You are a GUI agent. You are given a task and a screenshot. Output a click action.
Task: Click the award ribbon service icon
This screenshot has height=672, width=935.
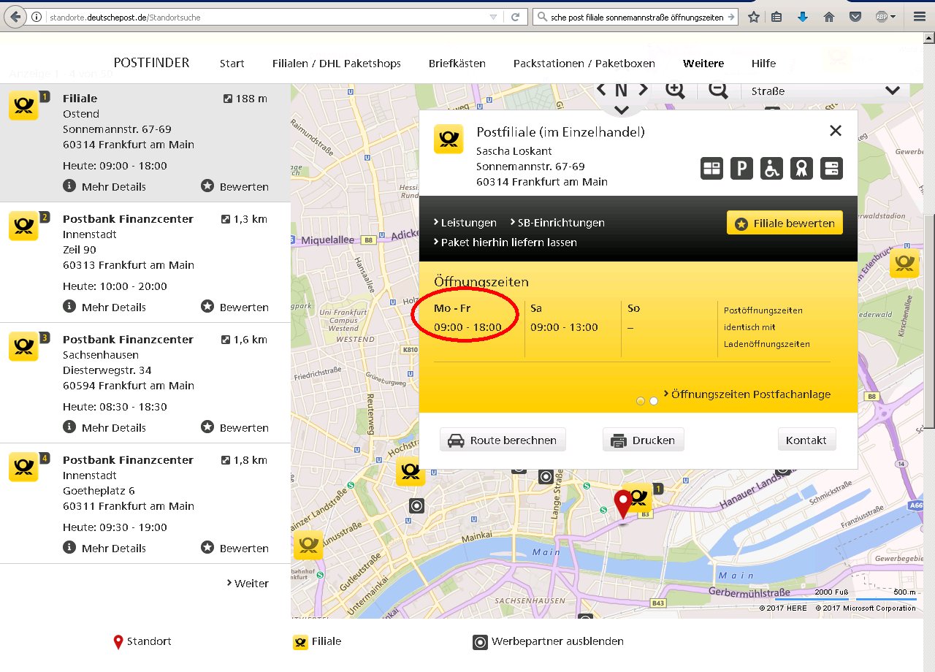[801, 169]
